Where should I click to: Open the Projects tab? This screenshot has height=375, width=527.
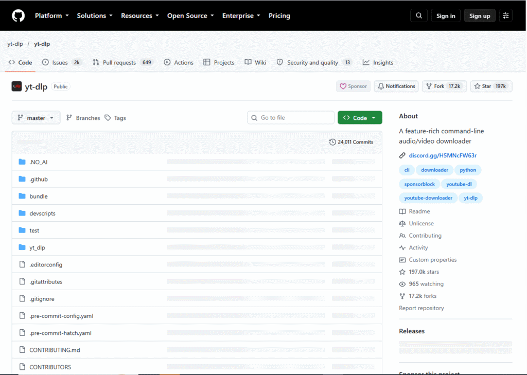click(219, 63)
